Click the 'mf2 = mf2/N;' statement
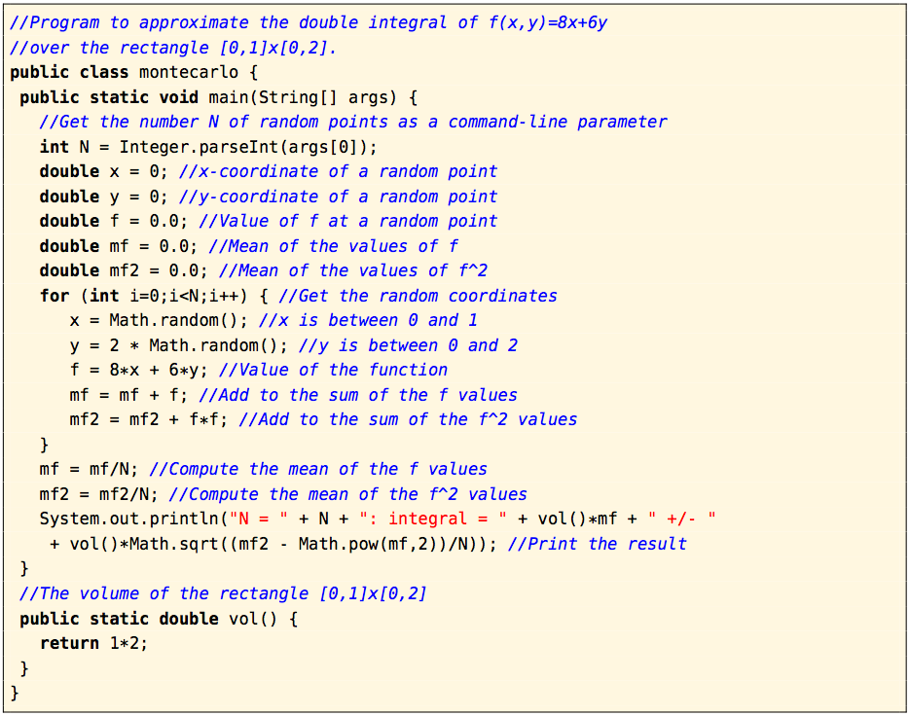Image resolution: width=909 pixels, height=716 pixels. pos(98,494)
